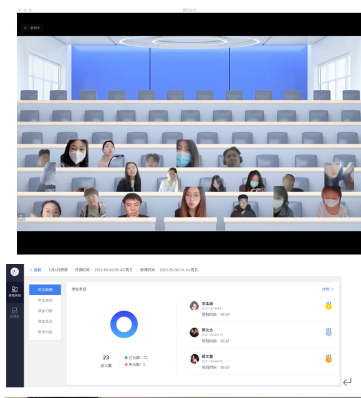Click the blue attendance donut chart
The height and width of the screenshot is (398, 361).
click(124, 324)
